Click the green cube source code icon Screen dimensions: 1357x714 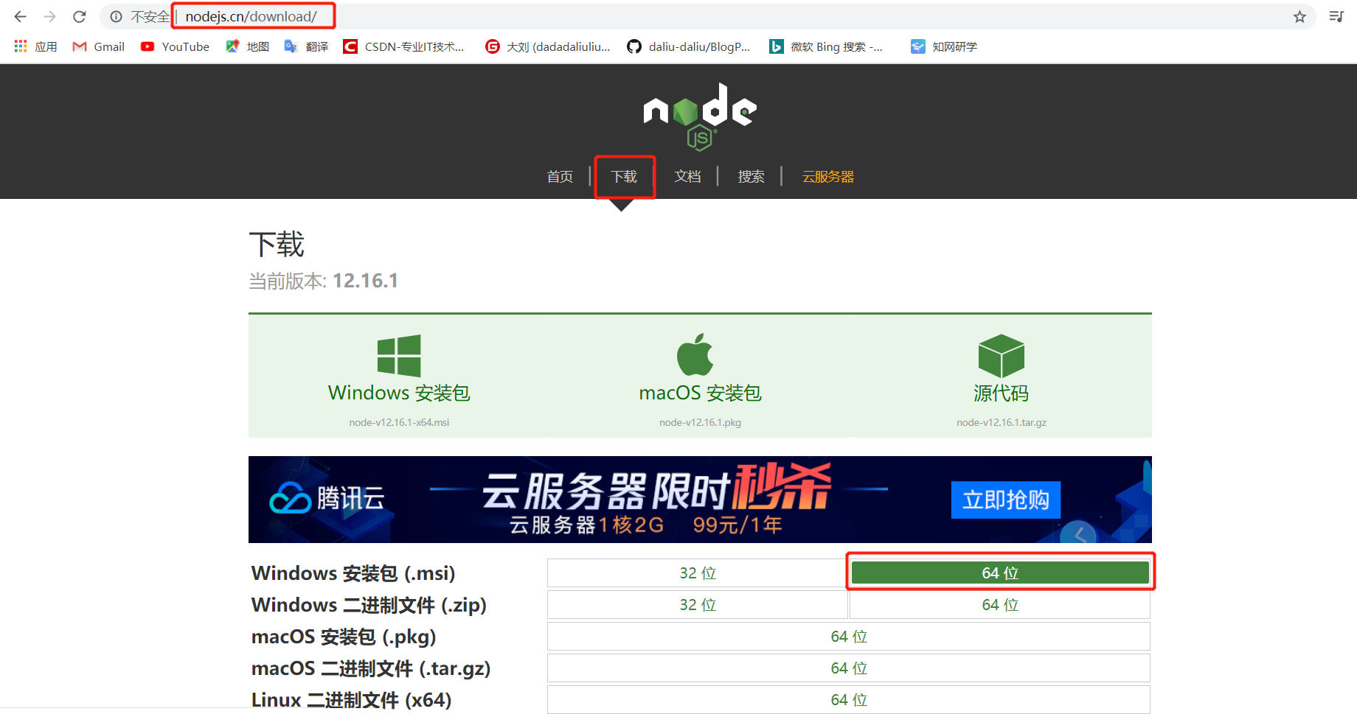click(1001, 356)
